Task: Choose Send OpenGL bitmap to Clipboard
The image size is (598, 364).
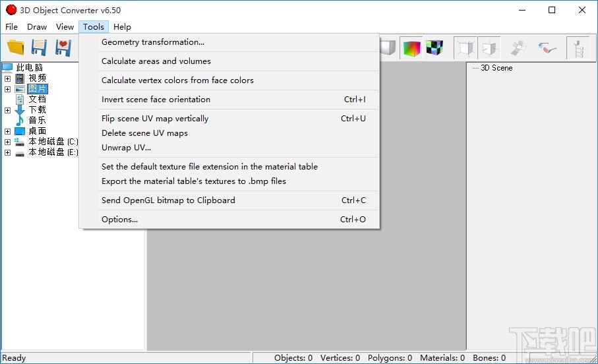Action: click(x=229, y=200)
